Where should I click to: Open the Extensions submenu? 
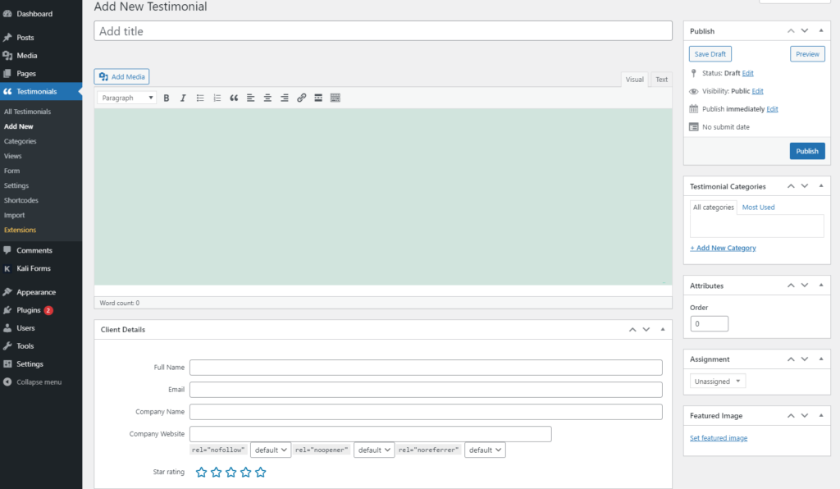(20, 230)
